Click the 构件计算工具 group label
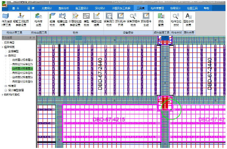This screenshot has width=227, height=149. pyautogui.click(x=14, y=33)
